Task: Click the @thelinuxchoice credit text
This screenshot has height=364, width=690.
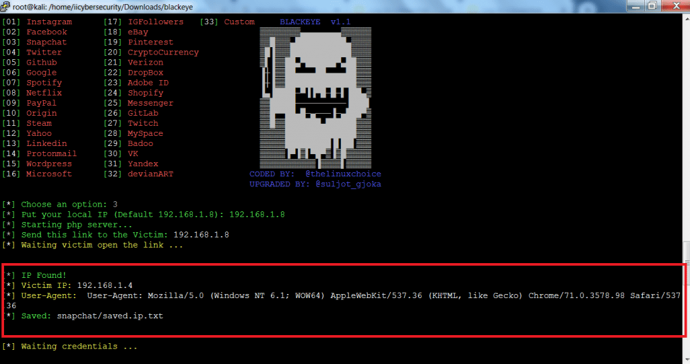Action: point(343,173)
